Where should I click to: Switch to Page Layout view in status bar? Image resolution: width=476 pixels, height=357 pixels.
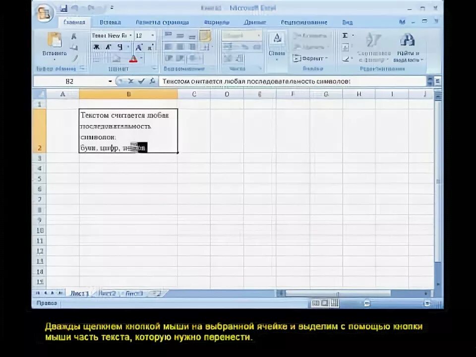click(325, 302)
